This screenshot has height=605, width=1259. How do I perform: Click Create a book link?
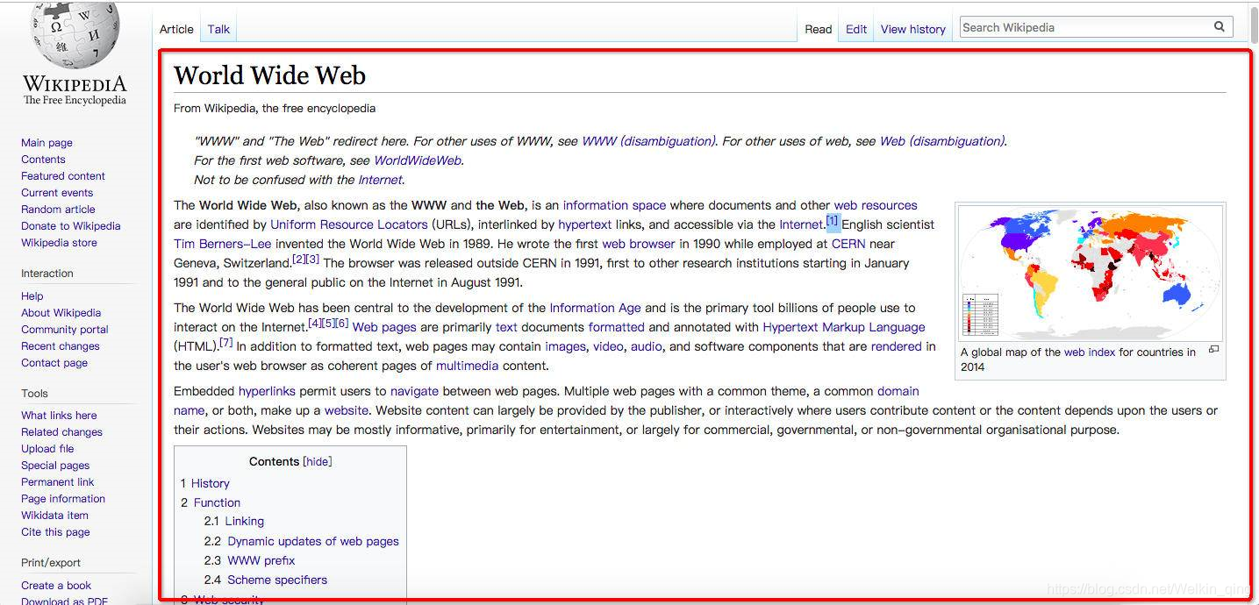(x=56, y=586)
